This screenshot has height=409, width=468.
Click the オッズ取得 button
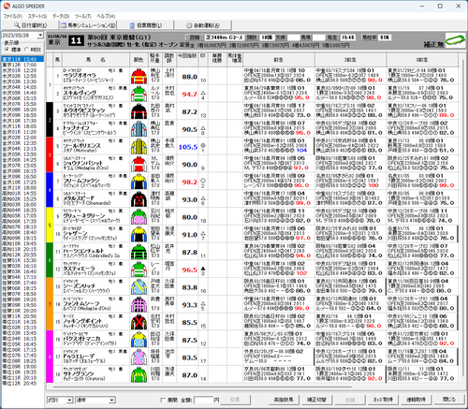(383, 400)
